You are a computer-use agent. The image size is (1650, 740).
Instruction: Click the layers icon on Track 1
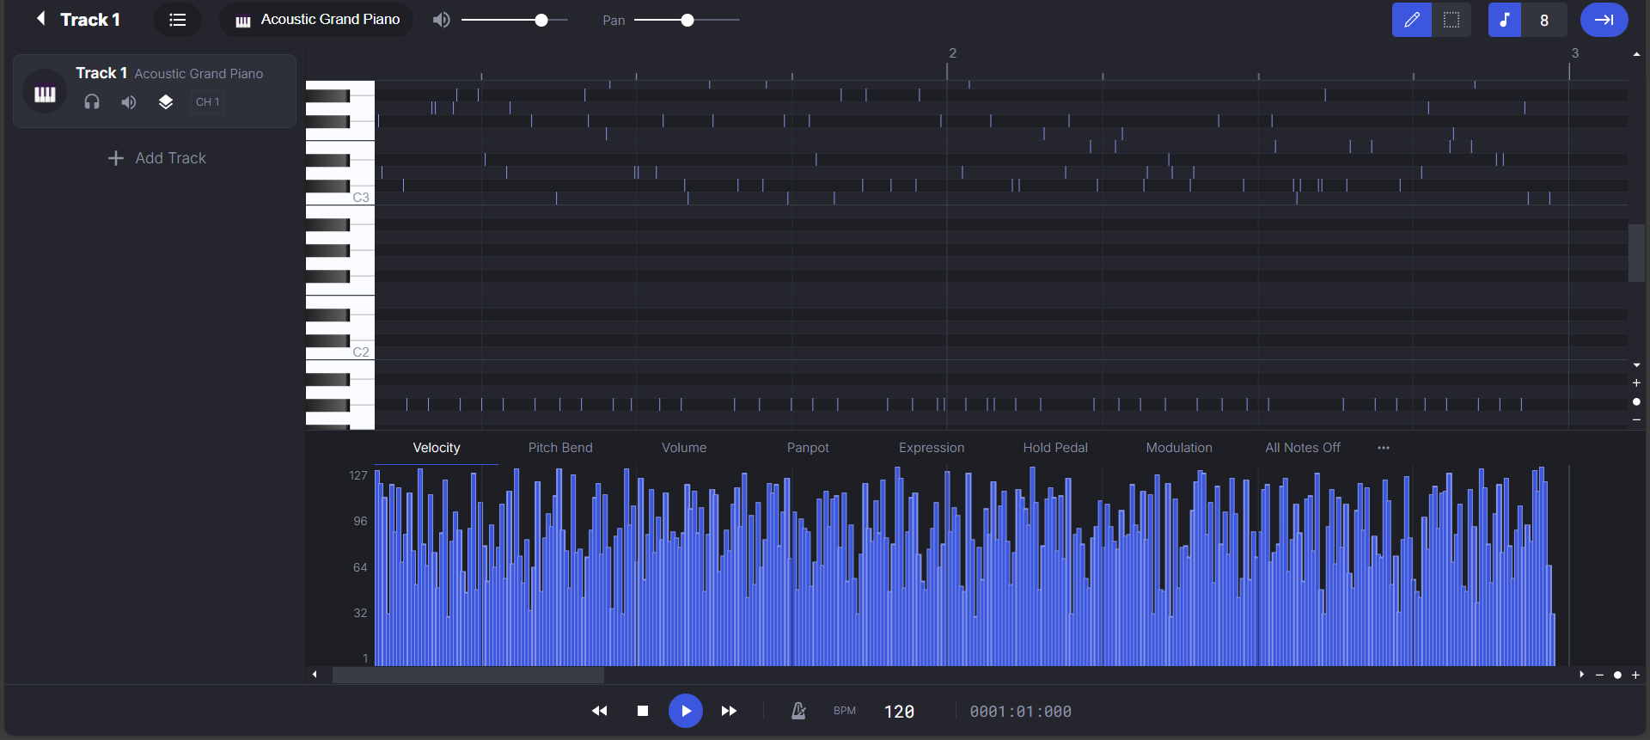[166, 102]
